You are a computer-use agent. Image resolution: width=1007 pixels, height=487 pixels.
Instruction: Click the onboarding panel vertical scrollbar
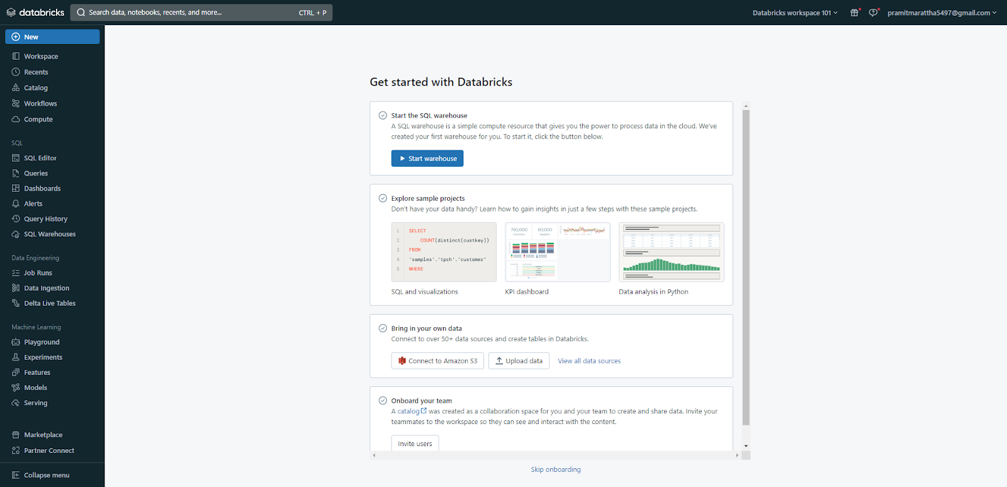pos(746,267)
